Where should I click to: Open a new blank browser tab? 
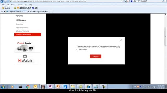[51, 12]
